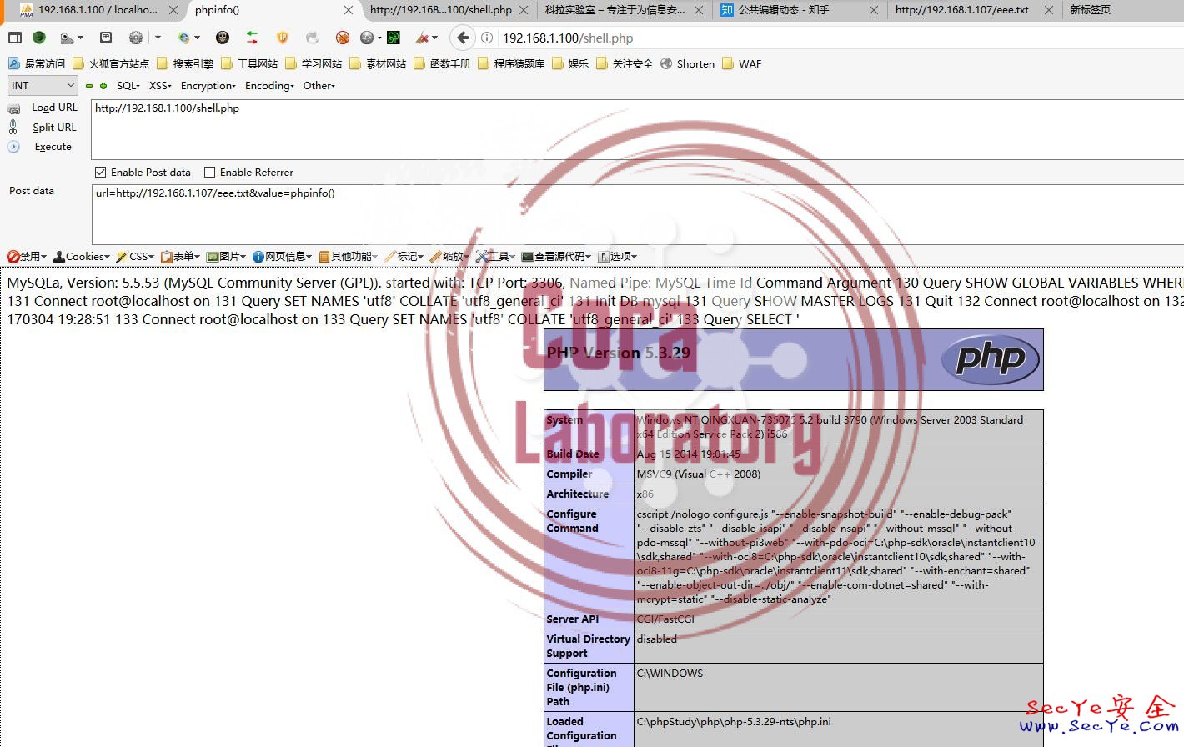Expand the XSS menu in HackBar
1184x747 pixels.
point(160,86)
